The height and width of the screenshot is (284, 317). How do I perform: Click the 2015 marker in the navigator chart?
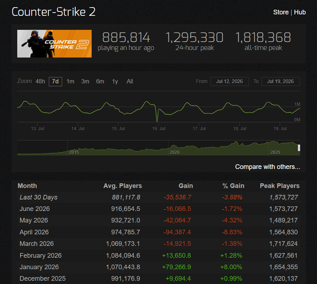click(x=74, y=152)
